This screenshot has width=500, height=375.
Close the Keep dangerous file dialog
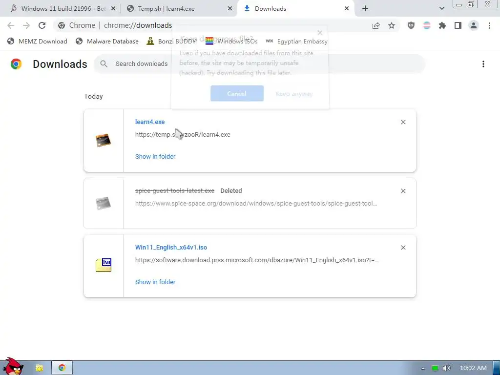[320, 33]
